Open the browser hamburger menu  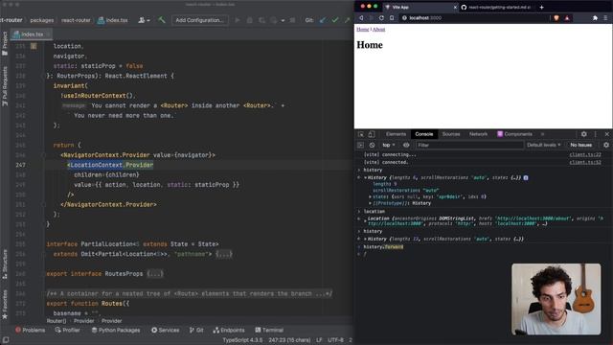[x=605, y=18]
